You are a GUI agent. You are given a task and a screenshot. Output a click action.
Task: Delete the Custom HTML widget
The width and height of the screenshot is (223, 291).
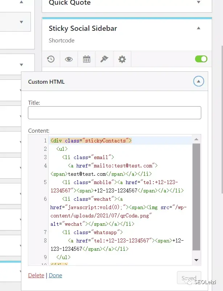coord(36,275)
